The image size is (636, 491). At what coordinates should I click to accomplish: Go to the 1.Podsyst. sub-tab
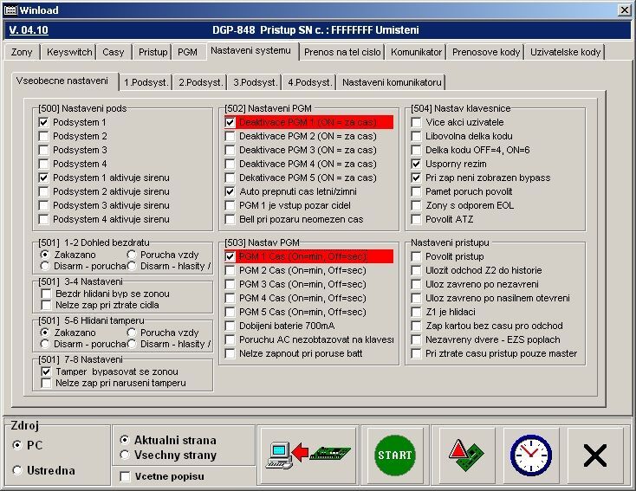tap(146, 82)
